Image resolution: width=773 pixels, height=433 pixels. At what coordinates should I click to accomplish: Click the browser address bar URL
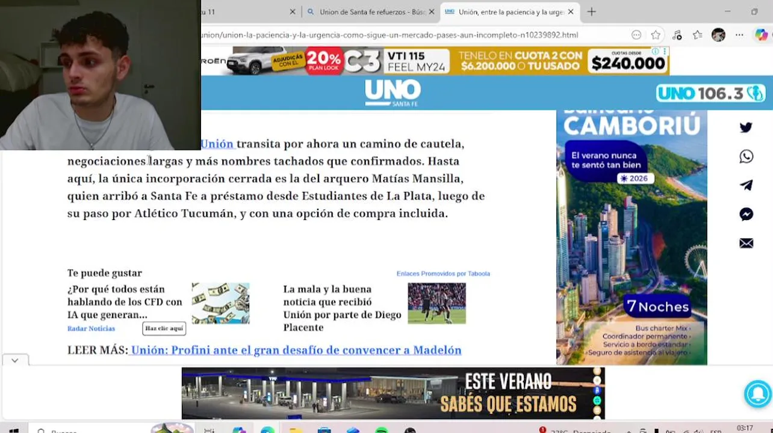(390, 35)
